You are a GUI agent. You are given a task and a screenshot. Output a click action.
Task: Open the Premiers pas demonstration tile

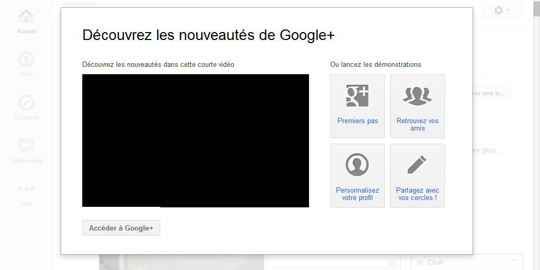tap(358, 106)
